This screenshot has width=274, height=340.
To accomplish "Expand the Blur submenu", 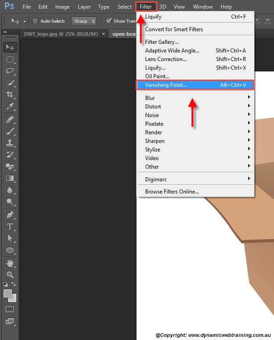I will pos(195,98).
